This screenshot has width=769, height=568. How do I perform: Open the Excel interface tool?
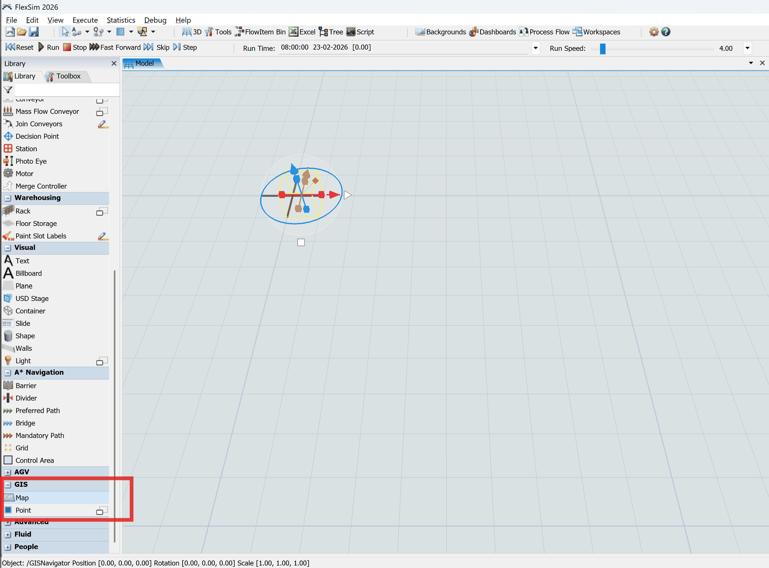point(302,32)
